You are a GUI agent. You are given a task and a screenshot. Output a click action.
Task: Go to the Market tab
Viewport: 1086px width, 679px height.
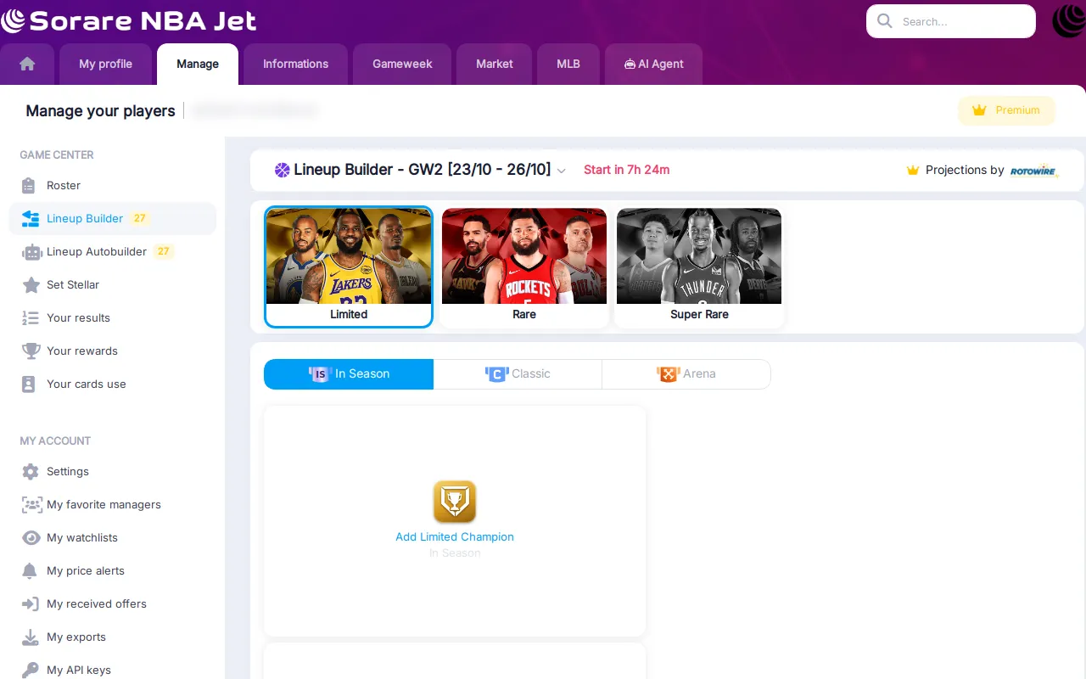[x=494, y=64]
